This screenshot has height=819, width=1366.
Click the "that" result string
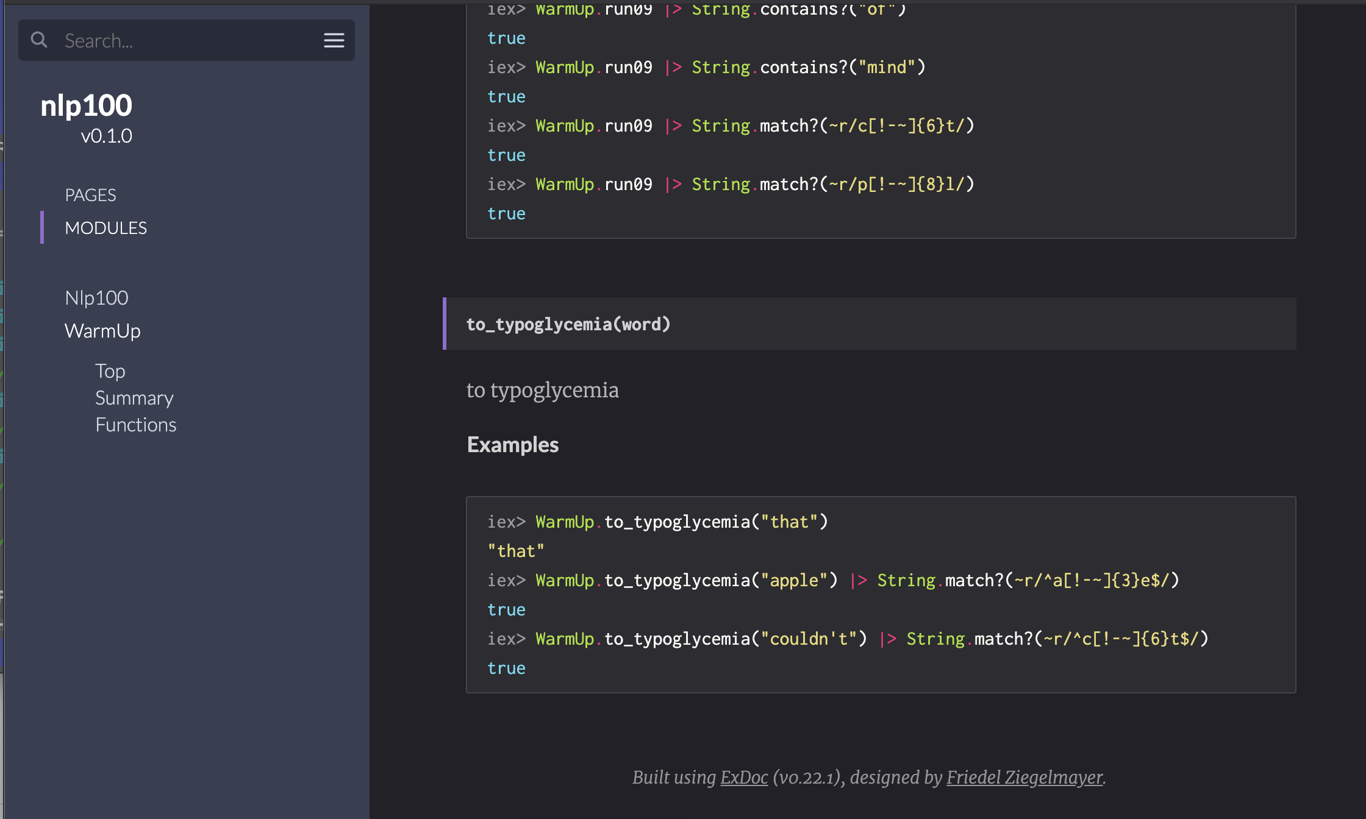pyautogui.click(x=516, y=551)
